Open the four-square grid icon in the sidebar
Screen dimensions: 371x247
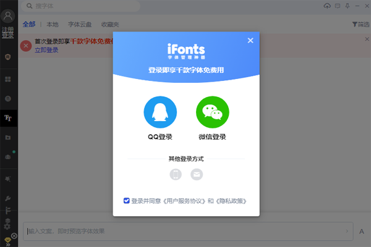[8, 79]
